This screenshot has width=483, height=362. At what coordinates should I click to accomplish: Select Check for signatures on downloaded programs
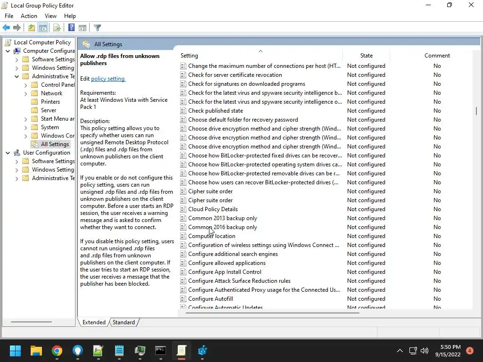(247, 84)
